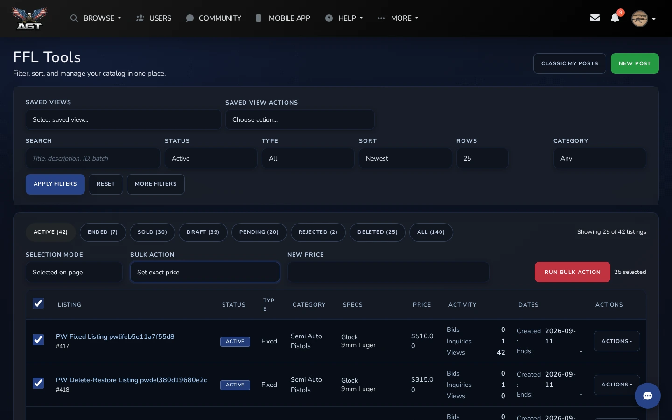Open the messages envelope icon
Image resolution: width=672 pixels, height=420 pixels.
tap(595, 18)
